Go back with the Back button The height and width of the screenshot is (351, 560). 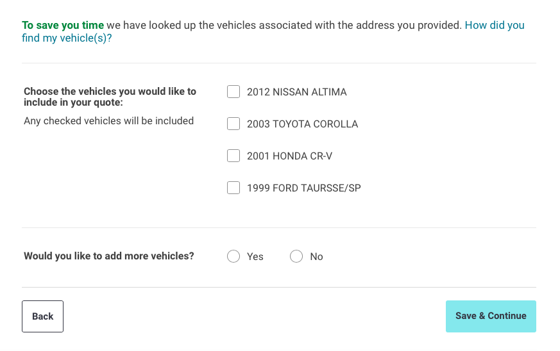[42, 316]
